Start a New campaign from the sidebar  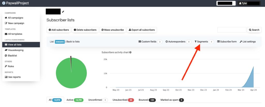[x=14, y=23]
